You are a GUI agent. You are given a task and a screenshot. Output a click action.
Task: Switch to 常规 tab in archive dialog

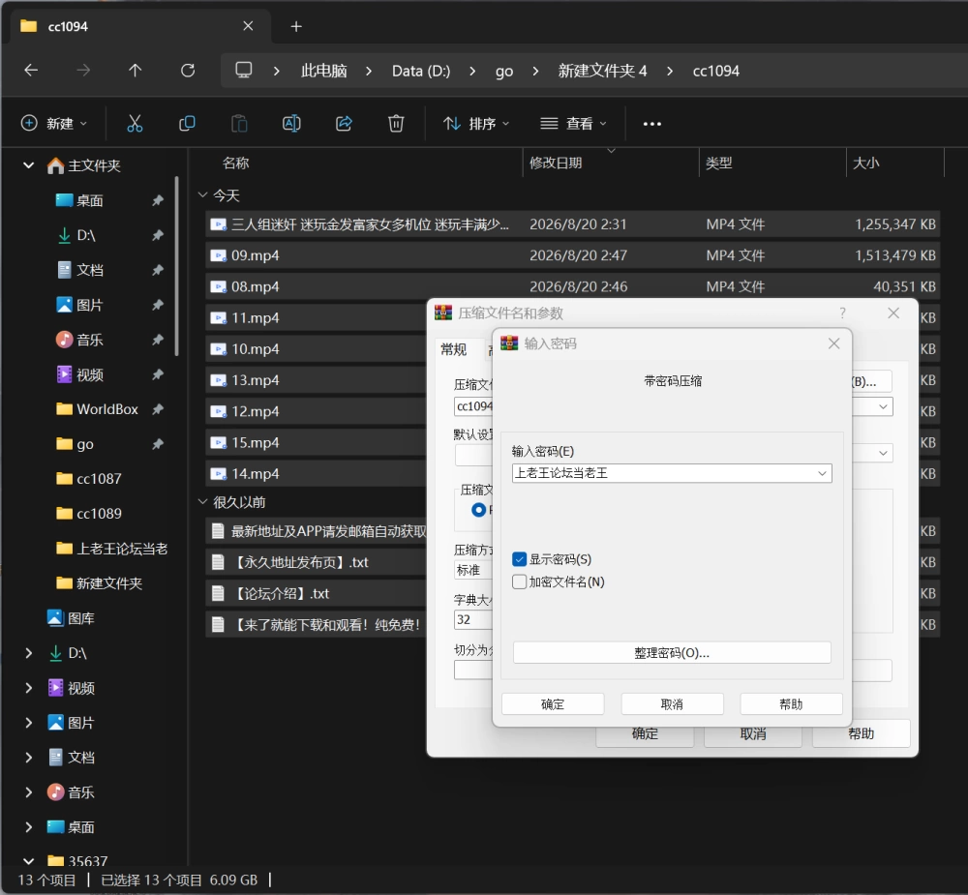(x=453, y=350)
